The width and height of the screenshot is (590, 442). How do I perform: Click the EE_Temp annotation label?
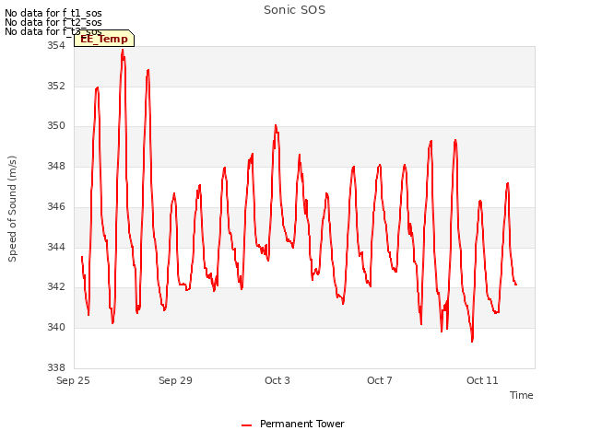[104, 39]
